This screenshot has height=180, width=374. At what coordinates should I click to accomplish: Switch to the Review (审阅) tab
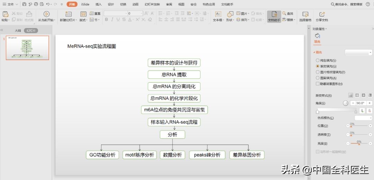[x=169, y=4]
